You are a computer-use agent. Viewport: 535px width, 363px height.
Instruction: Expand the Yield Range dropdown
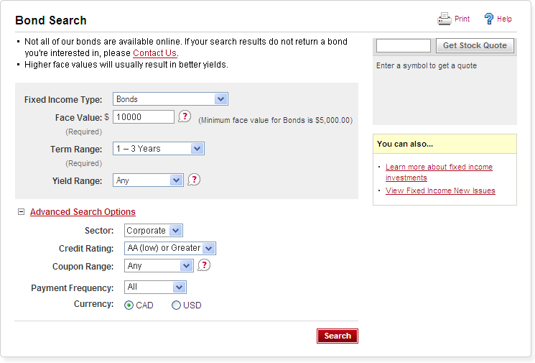(x=149, y=180)
